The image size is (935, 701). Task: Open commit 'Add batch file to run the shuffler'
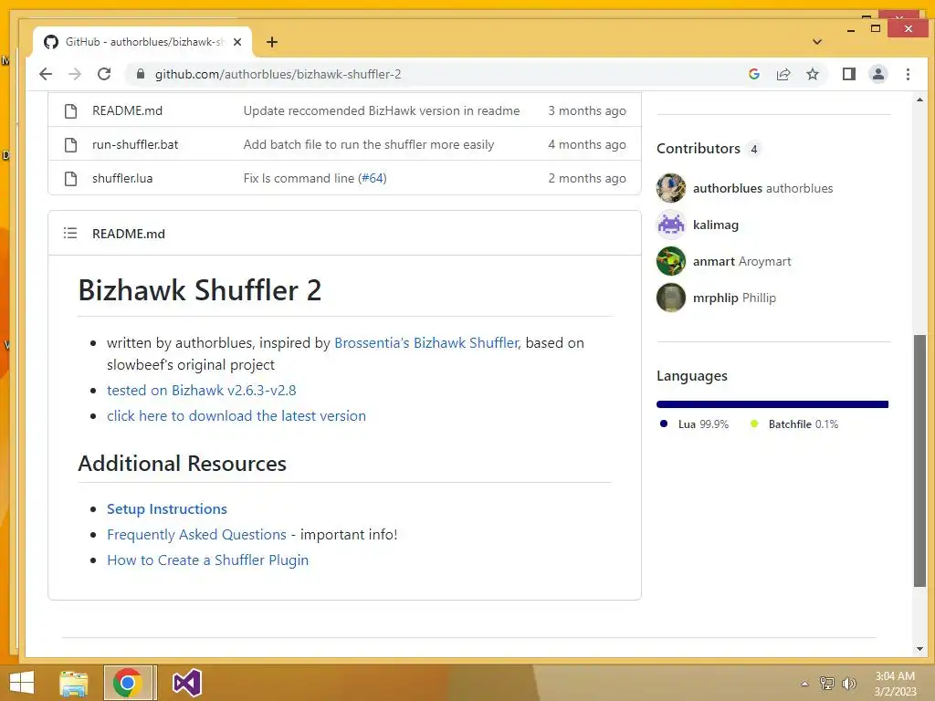369,145
